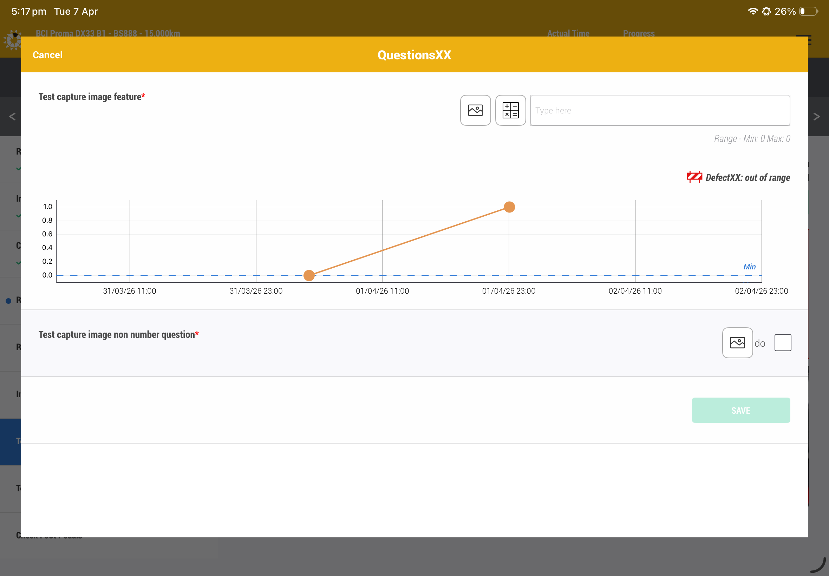Click the 'Type here' input field
This screenshot has width=829, height=576.
(660, 110)
